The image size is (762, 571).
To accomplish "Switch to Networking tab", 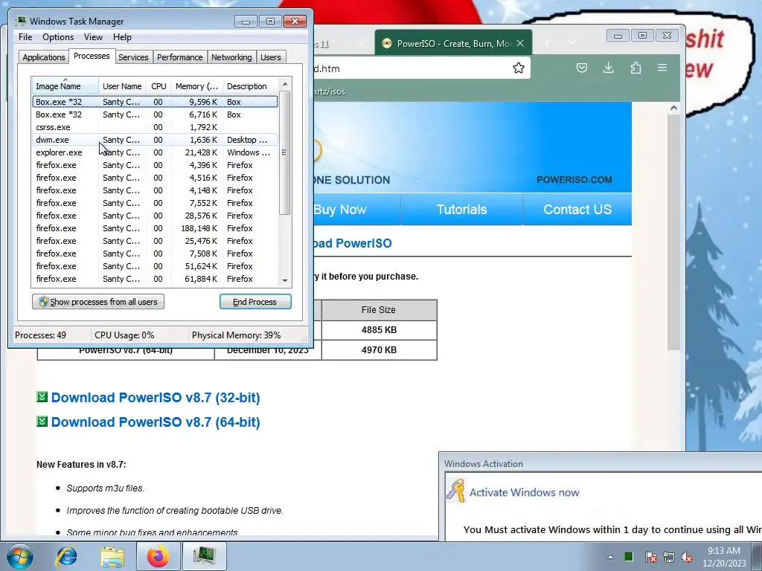I will point(231,57).
